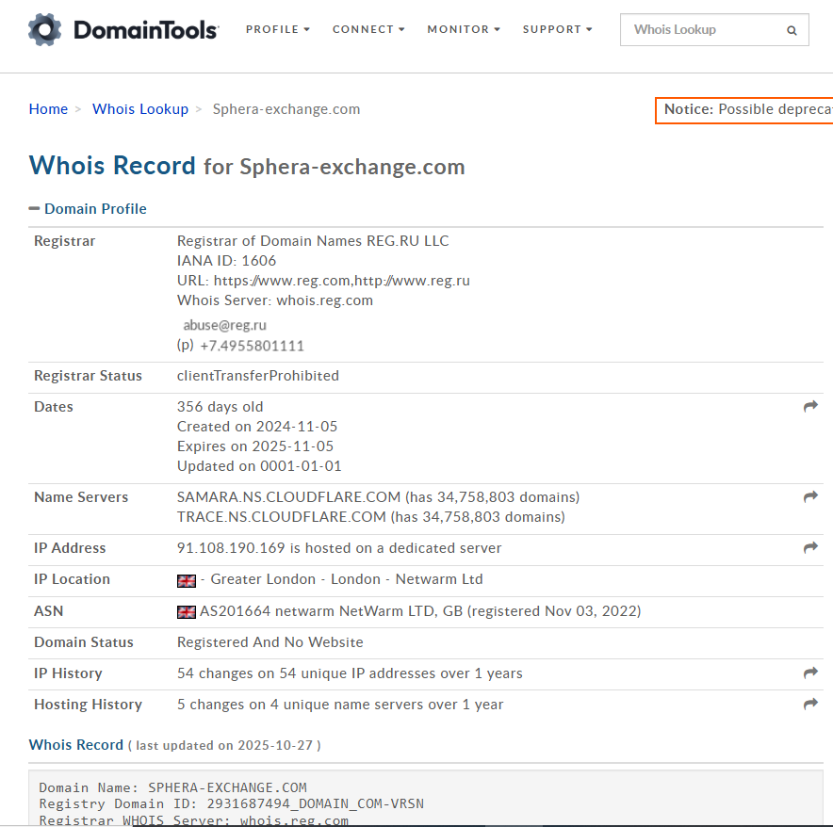Focus the Whois Lookup search field
This screenshot has height=827, width=833.
[702, 30]
